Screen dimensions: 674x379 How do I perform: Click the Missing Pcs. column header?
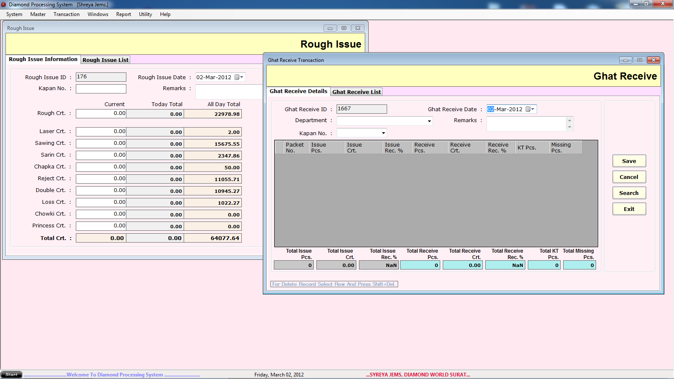[x=566, y=147]
